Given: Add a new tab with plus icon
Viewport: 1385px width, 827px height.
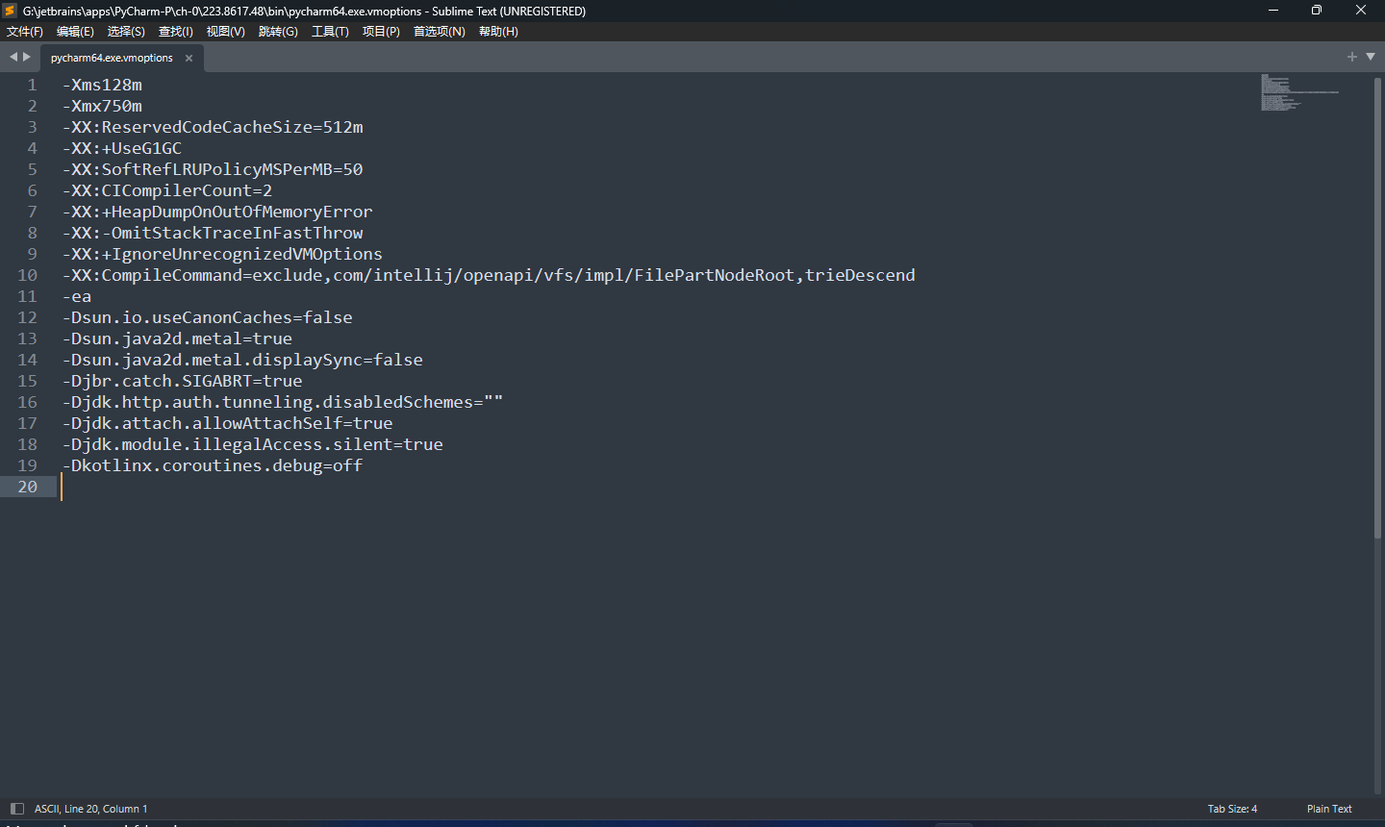Looking at the screenshot, I should click(1352, 57).
